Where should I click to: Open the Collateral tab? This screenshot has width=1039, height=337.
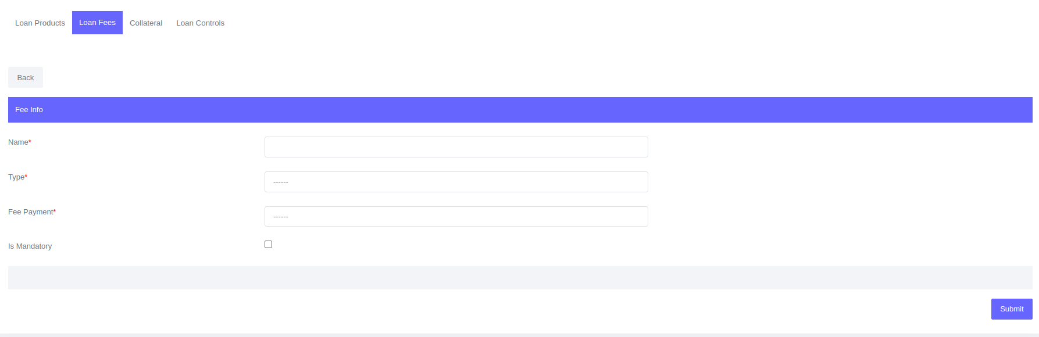click(x=145, y=23)
